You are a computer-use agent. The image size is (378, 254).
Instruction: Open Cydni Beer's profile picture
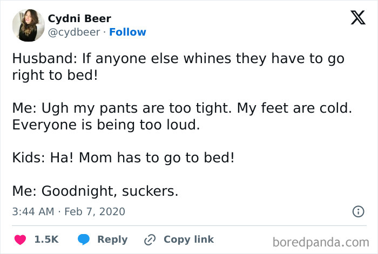[x=28, y=25]
